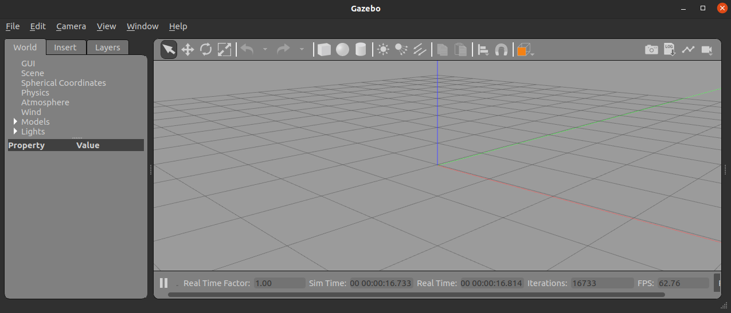Switch to the Layers tab
Screen dimensions: 731x313
pos(108,47)
